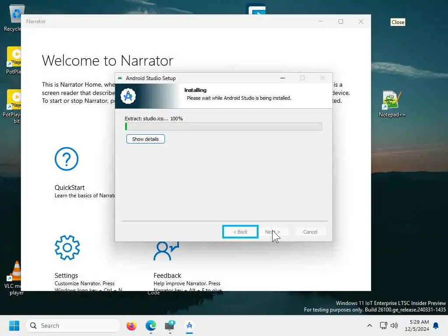
Task: Click Android Studio Setup title bar icon
Action: click(x=120, y=78)
